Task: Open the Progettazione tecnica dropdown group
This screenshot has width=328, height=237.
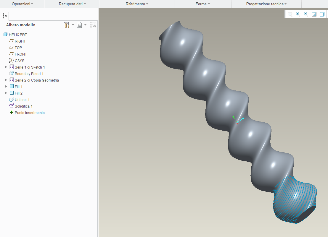Action: coord(266,4)
